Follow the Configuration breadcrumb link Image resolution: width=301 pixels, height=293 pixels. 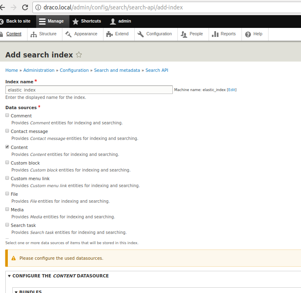tap(74, 71)
